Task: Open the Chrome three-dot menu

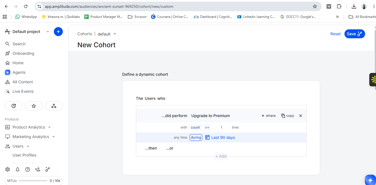Action: (374, 6)
